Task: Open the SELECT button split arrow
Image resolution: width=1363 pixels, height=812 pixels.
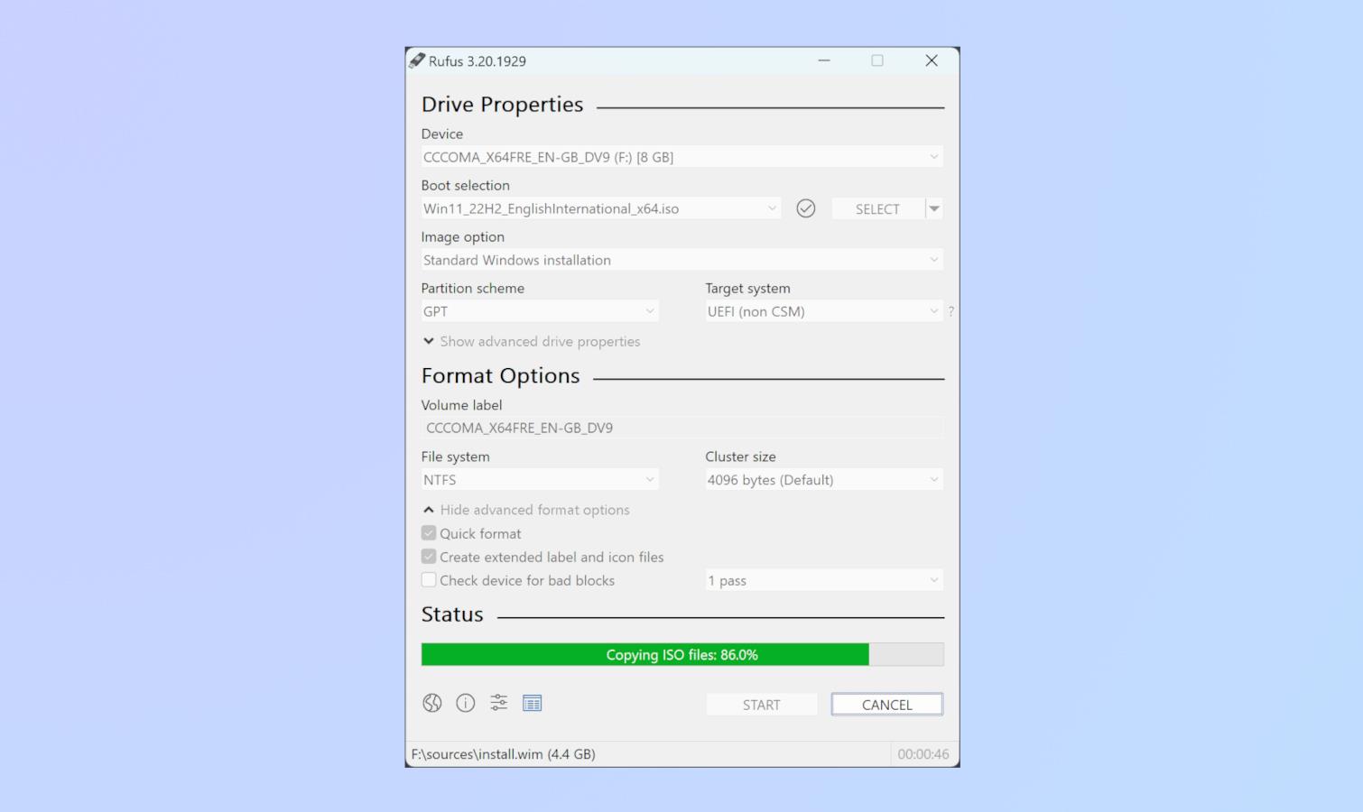Action: [934, 208]
